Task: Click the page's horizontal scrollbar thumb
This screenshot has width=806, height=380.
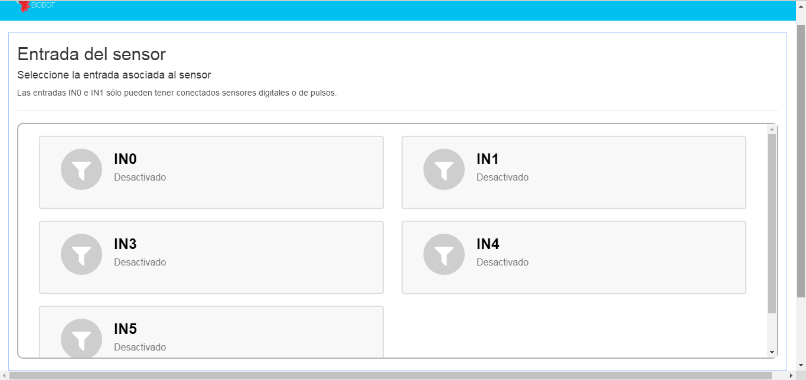Action: 390,376
